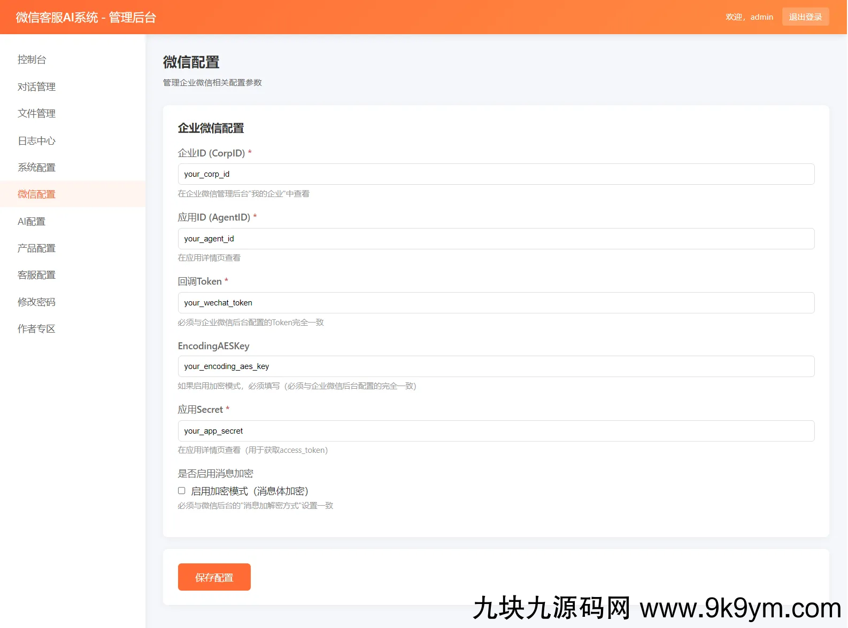Image resolution: width=848 pixels, height=628 pixels.
Task: Go to 产品配置 in sidebar
Action: (x=36, y=248)
